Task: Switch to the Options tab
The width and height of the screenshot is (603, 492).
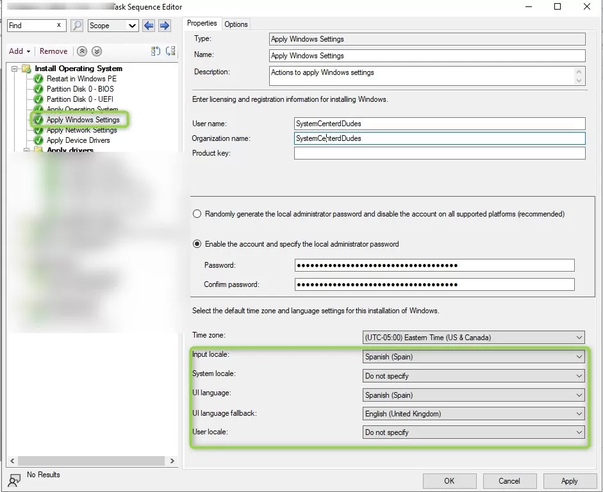Action: point(236,24)
